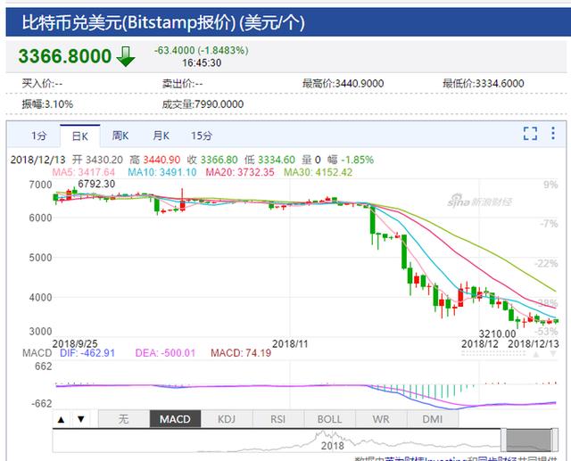Click the 6792.30 high price marker
The width and height of the screenshot is (571, 461).
pyautogui.click(x=96, y=184)
